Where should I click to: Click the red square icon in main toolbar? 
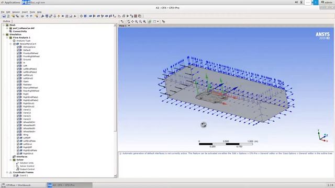click(136, 16)
